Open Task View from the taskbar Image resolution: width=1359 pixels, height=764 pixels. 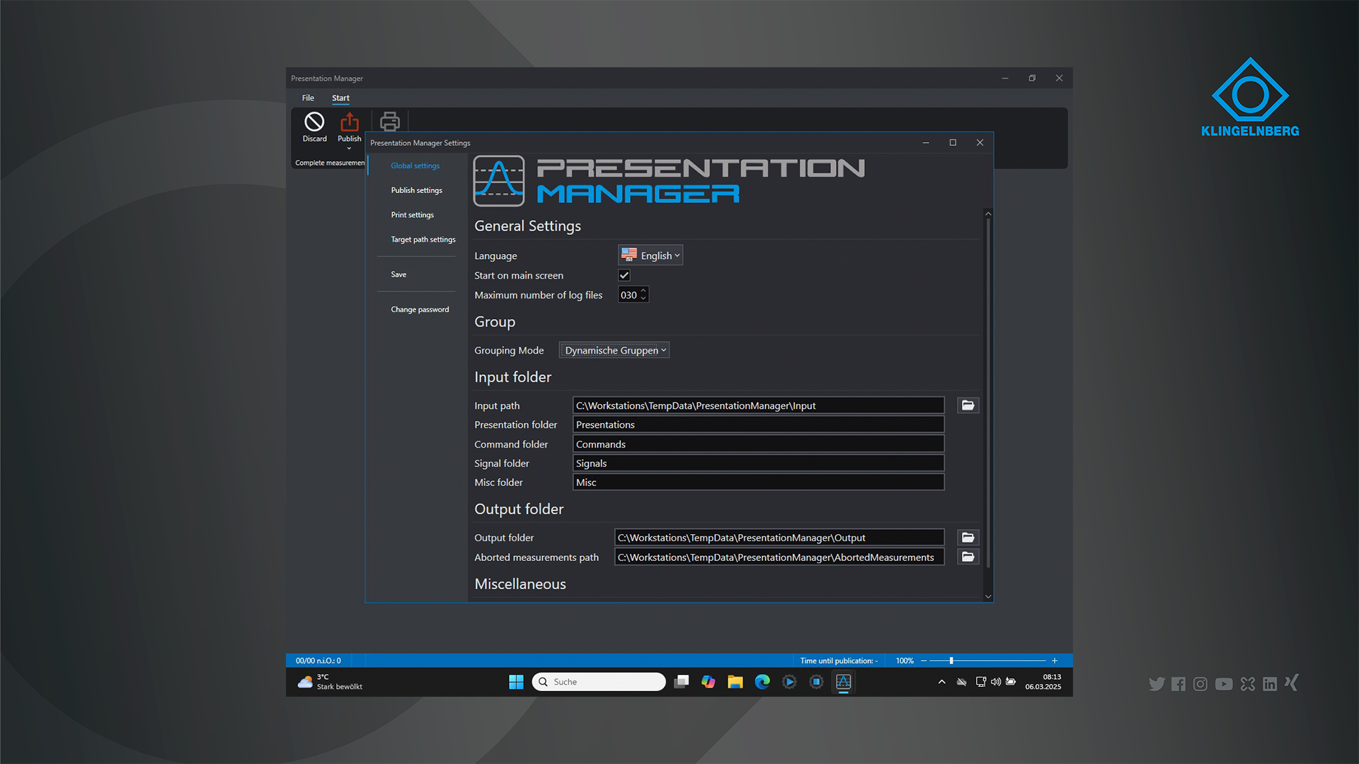coord(682,682)
